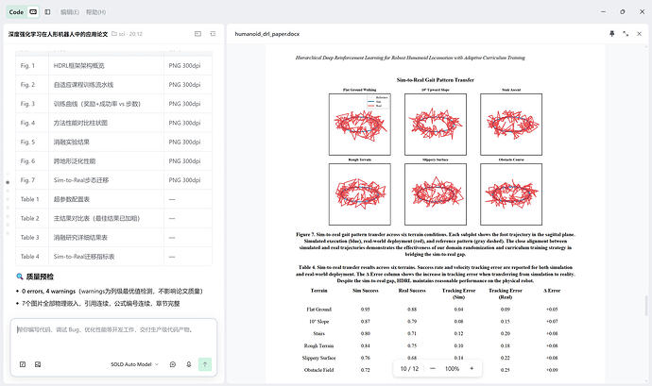This screenshot has height=386, width=652.
Task: Click the gait plot legend box
Action: click(378, 102)
